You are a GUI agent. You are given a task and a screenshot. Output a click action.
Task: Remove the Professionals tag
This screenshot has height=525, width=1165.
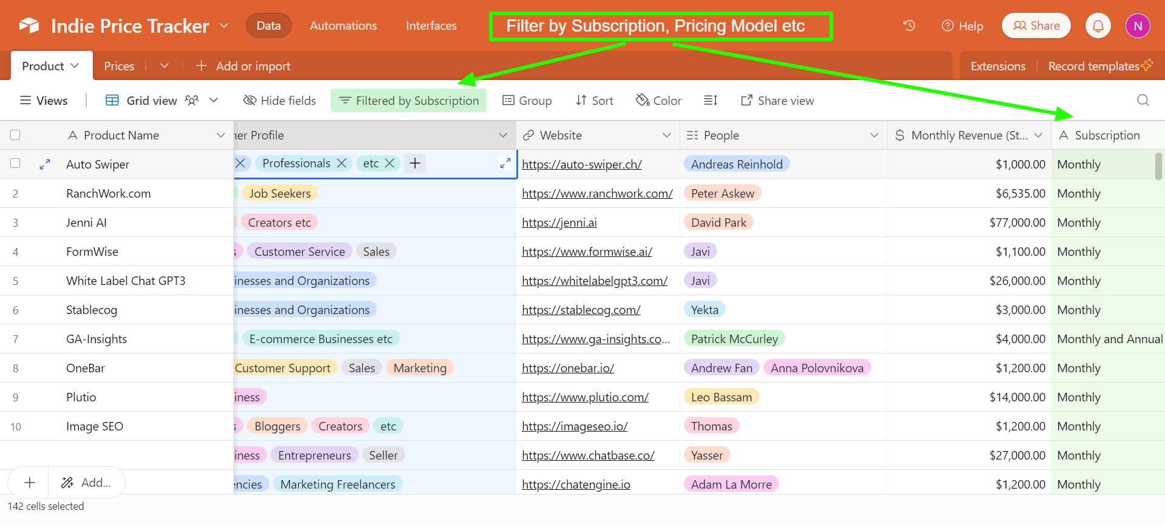(x=342, y=163)
